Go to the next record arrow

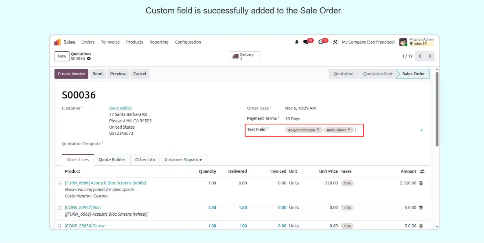tap(429, 56)
